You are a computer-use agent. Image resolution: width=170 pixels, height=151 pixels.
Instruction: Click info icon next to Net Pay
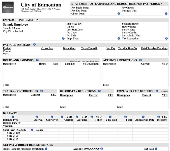coord(156,149)
